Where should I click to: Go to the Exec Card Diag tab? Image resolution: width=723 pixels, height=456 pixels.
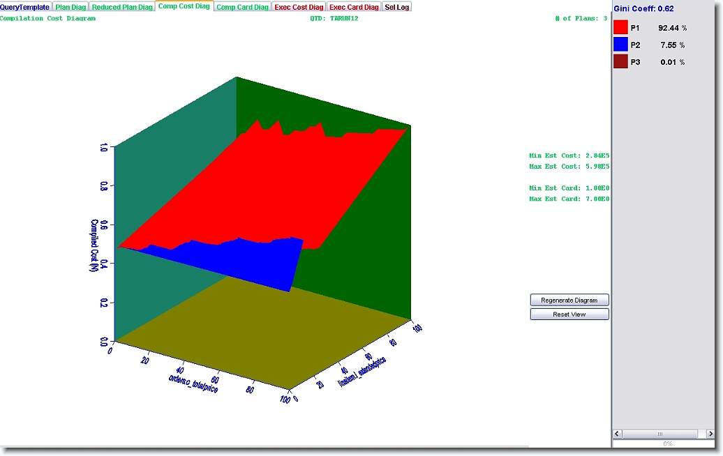point(354,7)
